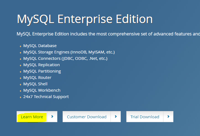200x136 pixels.
Task: Click the chevron arrow beside Trial Download
Action: coord(168,117)
